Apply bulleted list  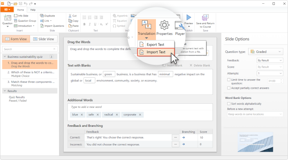(x=84, y=17)
